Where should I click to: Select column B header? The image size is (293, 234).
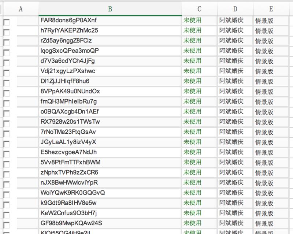(110, 9)
